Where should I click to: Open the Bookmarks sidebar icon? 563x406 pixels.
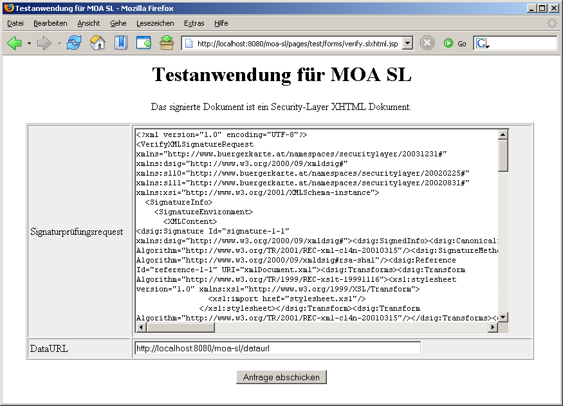pos(120,44)
